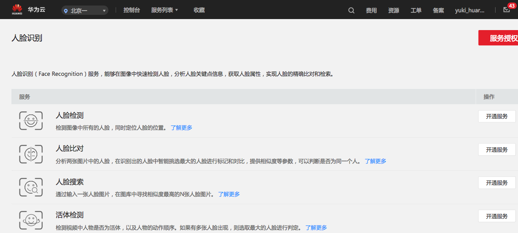The height and width of the screenshot is (233, 518).
Task: Open 收藏 in the top navigation
Action: 199,10
